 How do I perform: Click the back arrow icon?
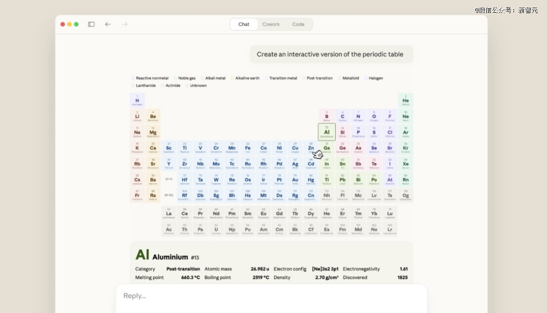108,24
